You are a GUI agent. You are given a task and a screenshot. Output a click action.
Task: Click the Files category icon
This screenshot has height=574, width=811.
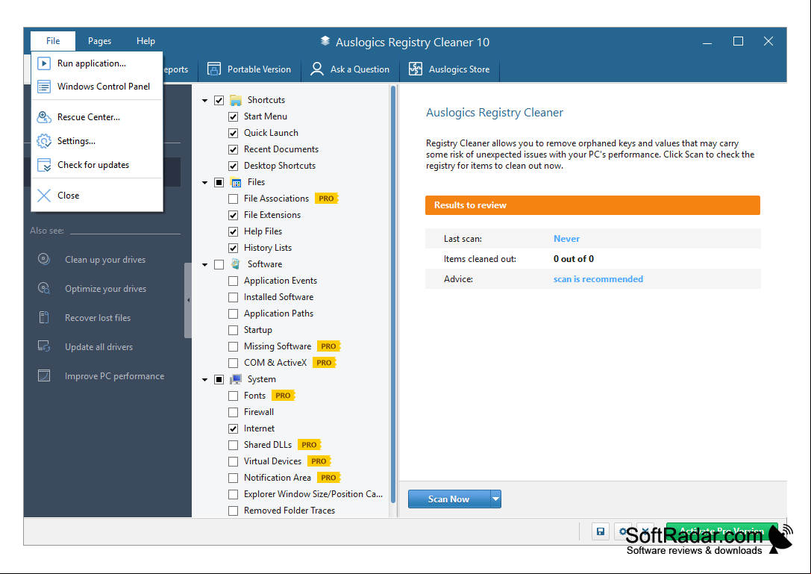(236, 182)
